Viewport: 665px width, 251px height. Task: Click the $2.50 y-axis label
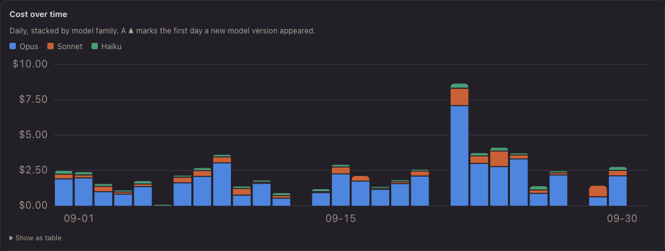[x=32, y=170]
